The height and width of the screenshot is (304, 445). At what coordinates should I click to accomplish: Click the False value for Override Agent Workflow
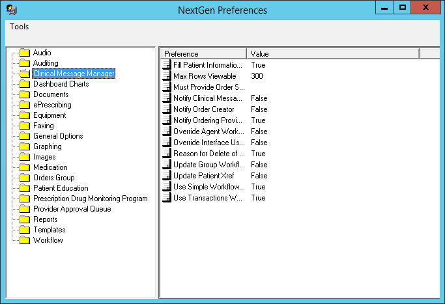[x=259, y=131]
